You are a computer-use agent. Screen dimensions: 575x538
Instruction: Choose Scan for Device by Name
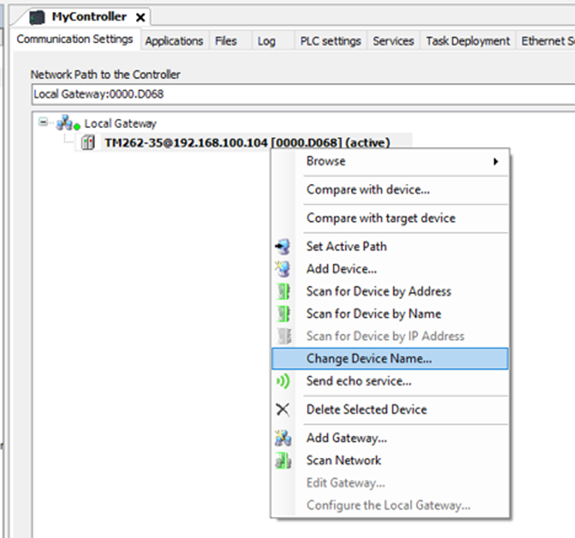point(390,314)
